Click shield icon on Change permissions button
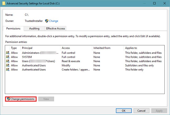The image size is (170, 115). [x=8, y=99]
